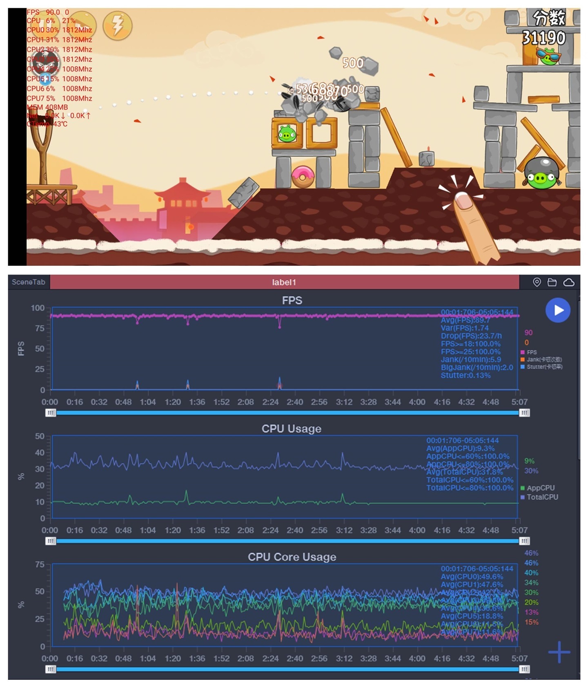Tap the pause button in the game

point(45,25)
